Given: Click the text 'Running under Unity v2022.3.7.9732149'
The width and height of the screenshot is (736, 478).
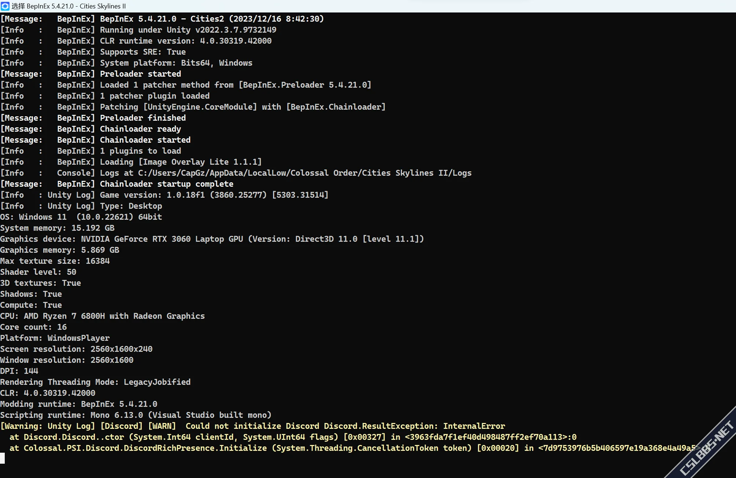Looking at the screenshot, I should click(x=188, y=30).
